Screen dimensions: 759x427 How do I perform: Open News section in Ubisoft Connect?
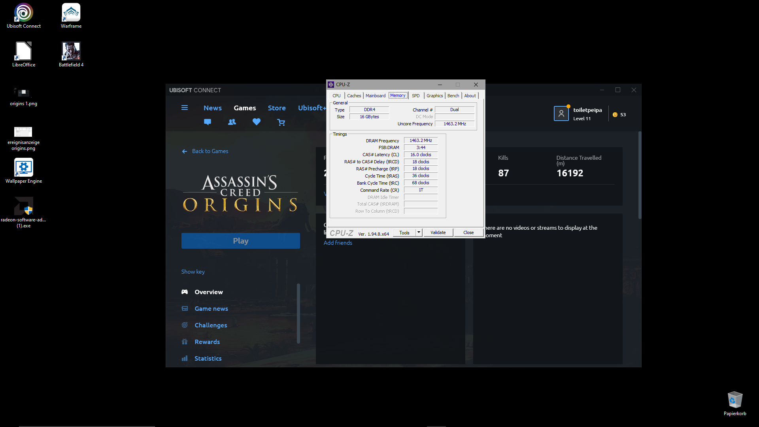[x=213, y=108]
